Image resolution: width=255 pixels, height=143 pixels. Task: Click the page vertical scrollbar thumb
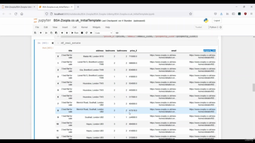click(x=254, y=87)
